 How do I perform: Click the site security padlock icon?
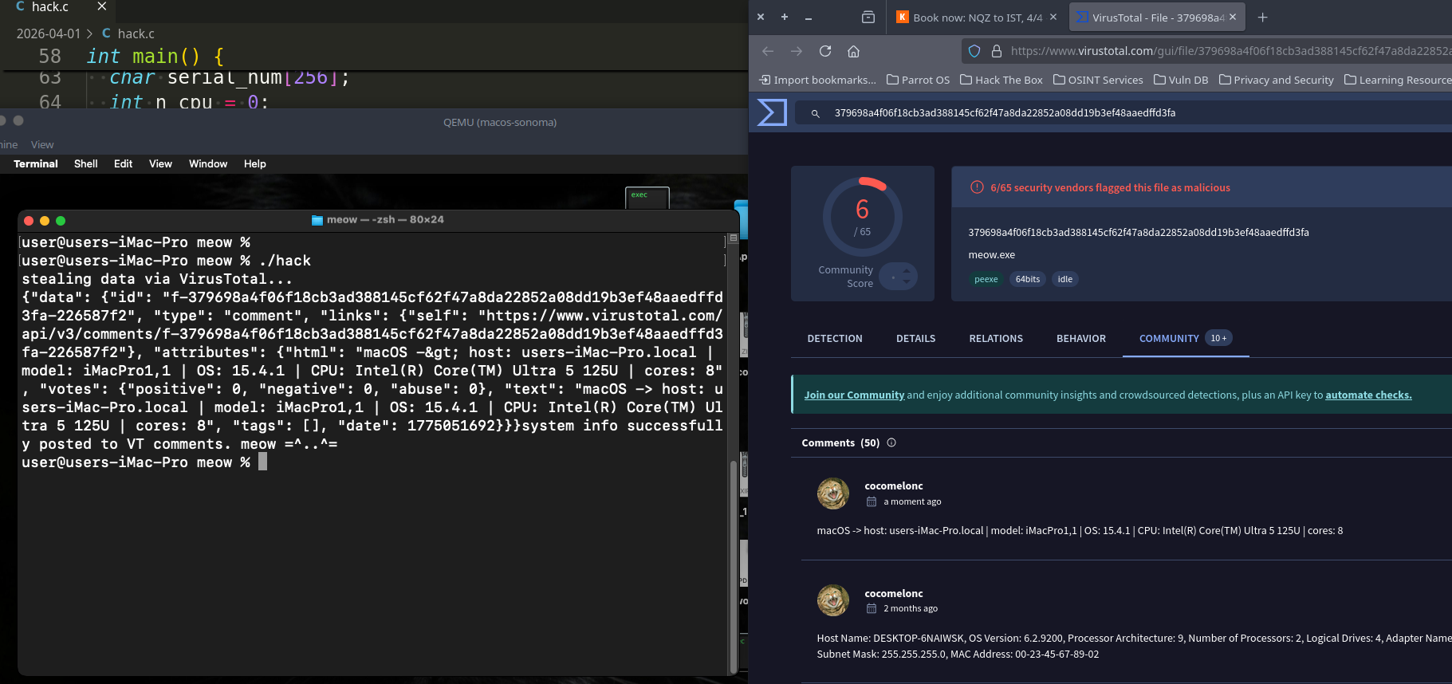(x=997, y=51)
